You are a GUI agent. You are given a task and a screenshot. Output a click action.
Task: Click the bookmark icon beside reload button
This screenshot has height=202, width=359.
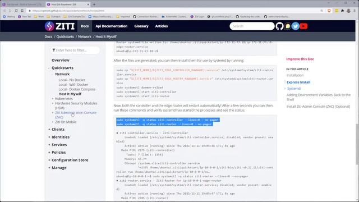click(22, 11)
